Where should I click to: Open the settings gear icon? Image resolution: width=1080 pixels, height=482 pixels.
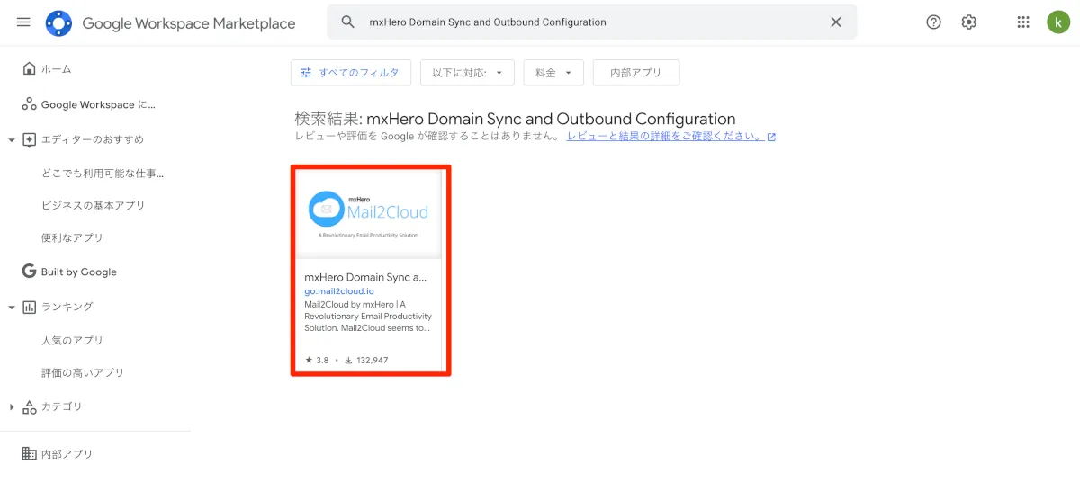(969, 22)
